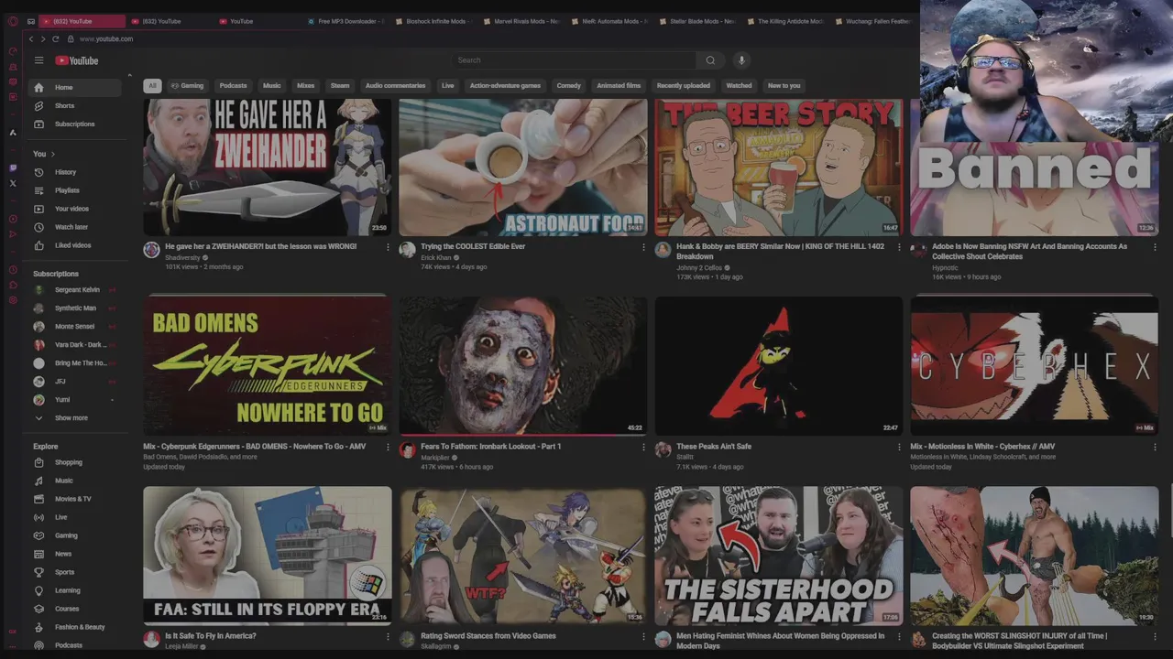Image resolution: width=1173 pixels, height=659 pixels.
Task: Select the Audio commentaries filter chip
Action: pos(395,86)
